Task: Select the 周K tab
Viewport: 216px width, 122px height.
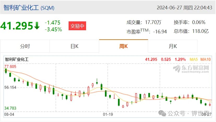Action: (124, 46)
